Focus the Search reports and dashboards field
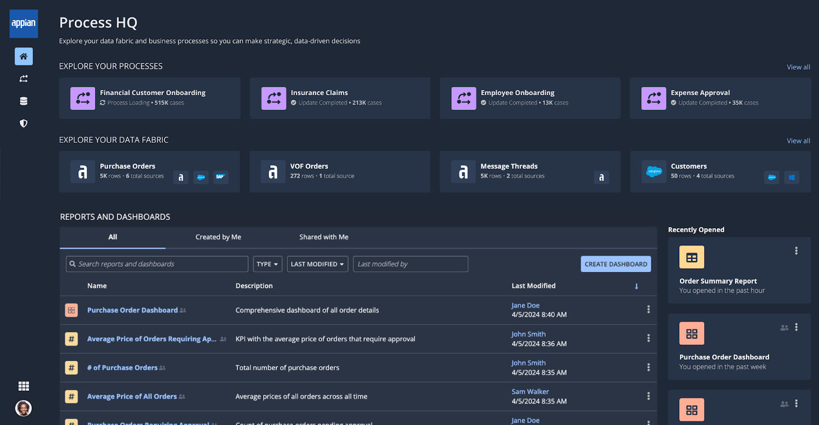 tap(157, 264)
